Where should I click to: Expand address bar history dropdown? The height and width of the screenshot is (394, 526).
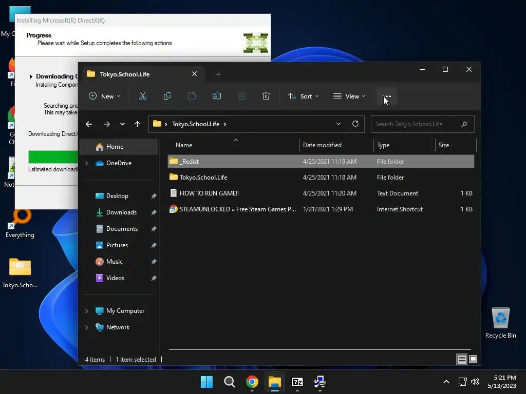coord(339,124)
